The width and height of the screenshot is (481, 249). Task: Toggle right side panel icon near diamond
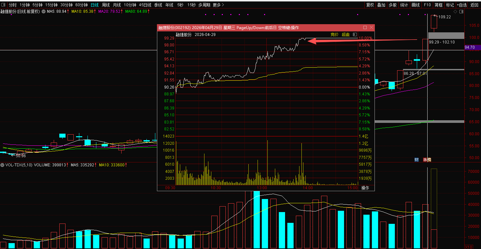pos(461,11)
